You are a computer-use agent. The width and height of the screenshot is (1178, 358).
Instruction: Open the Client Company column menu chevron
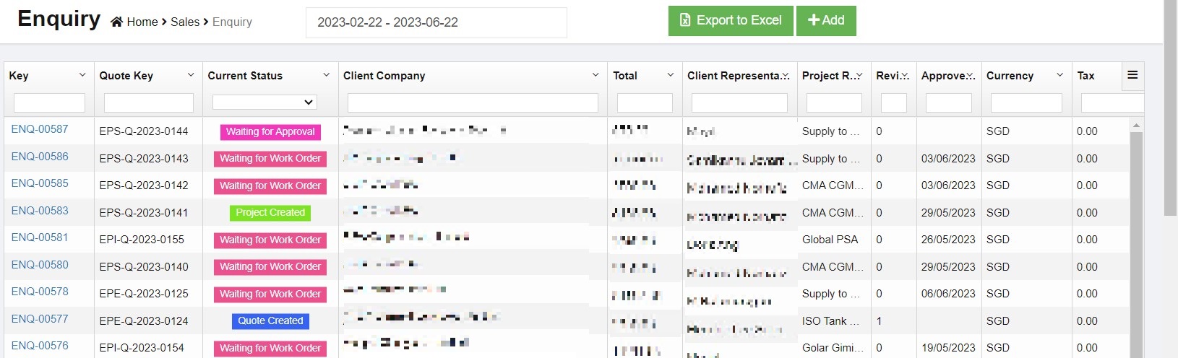pos(596,75)
